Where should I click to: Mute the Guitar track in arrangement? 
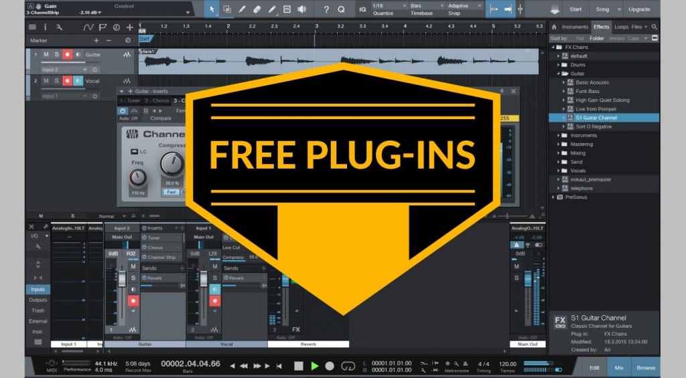46,54
